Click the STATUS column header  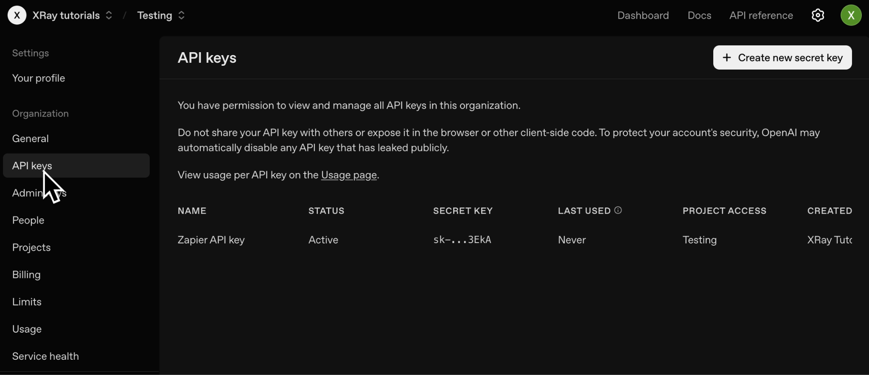(x=326, y=211)
